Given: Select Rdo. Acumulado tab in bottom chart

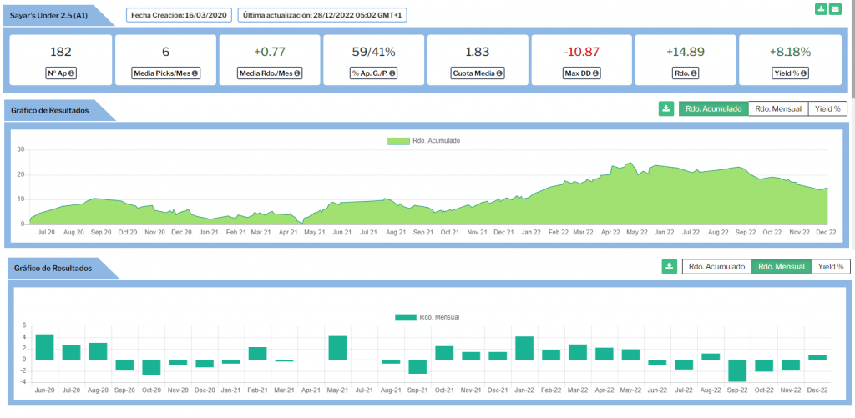Looking at the screenshot, I should pos(716,266).
